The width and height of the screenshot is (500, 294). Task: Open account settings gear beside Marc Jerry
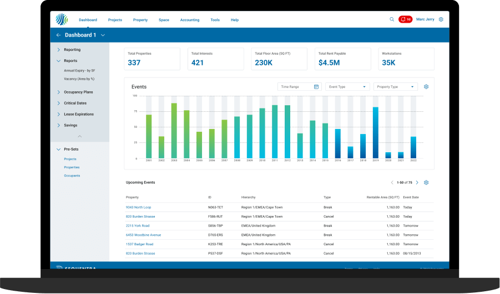[x=441, y=19]
